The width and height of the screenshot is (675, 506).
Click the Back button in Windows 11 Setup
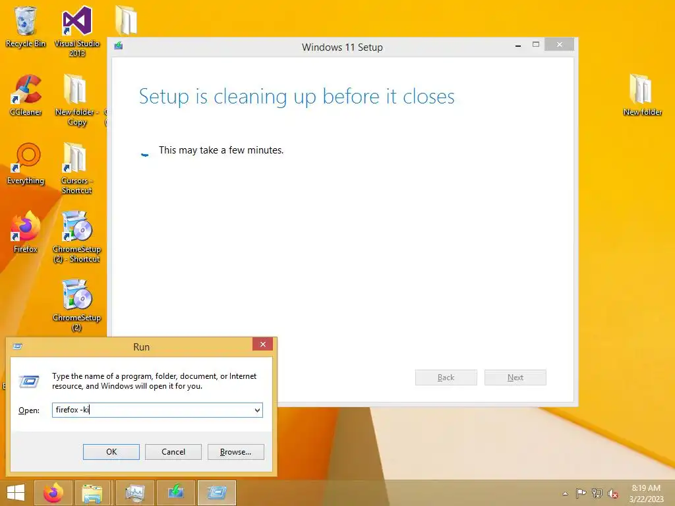[446, 378]
